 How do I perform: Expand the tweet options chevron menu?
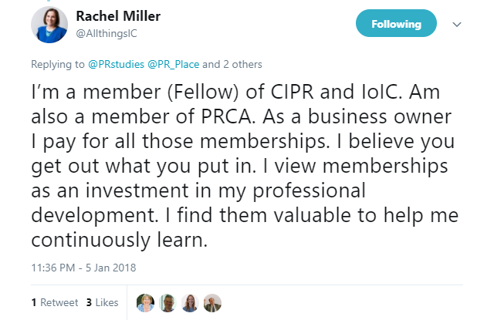click(456, 24)
